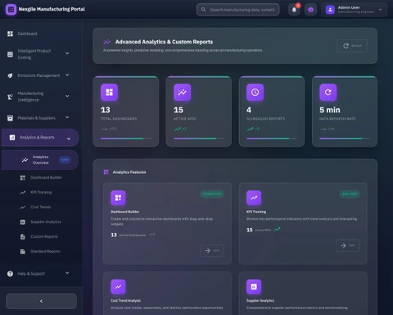Click the Analytics & Reports chart icon
This screenshot has width=393, height=315.
pos(12,137)
